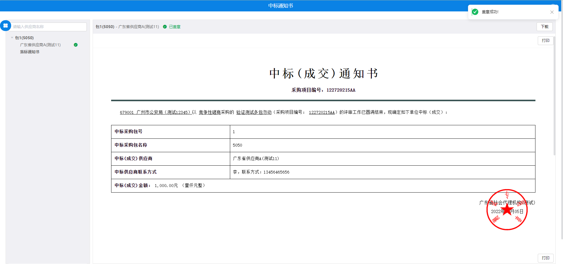
Task: Click the 中标供应商联系方式 label cell
Action: 171,172
